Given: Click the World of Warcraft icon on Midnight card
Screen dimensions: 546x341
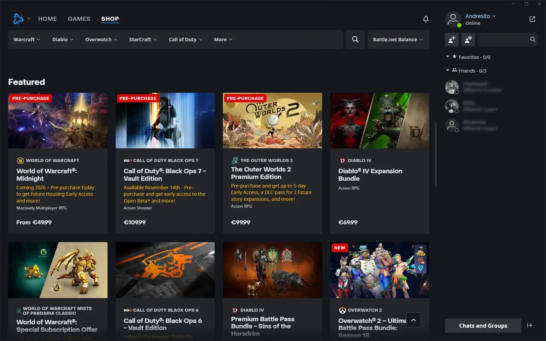Looking at the screenshot, I should 20,160.
